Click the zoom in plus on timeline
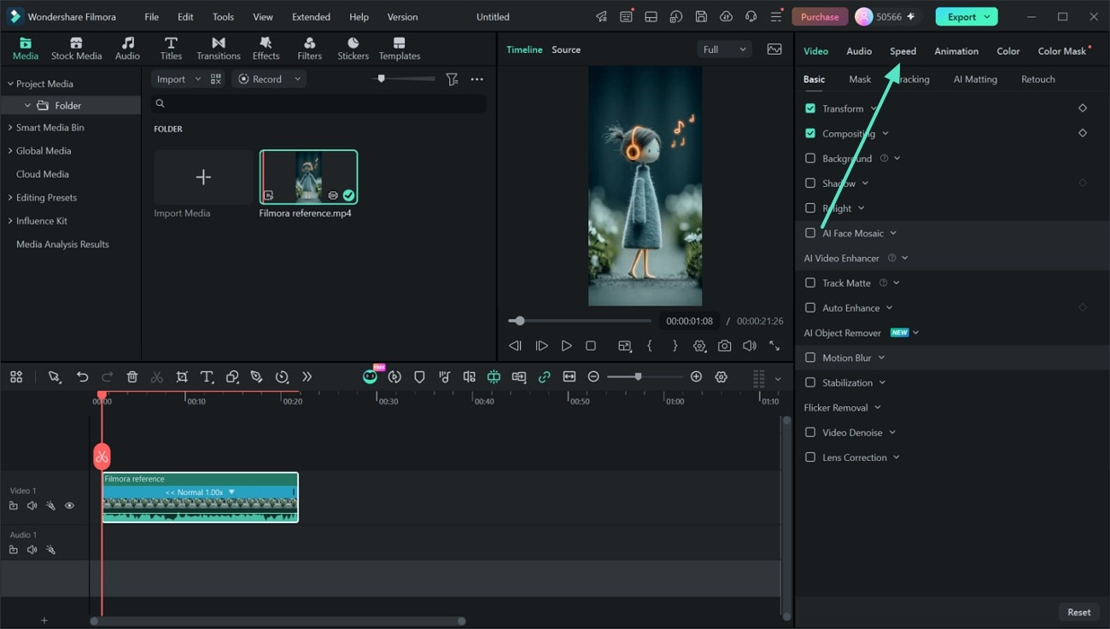Viewport: 1110px width, 629px height. coord(696,376)
